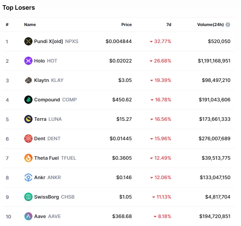Sort by Name column header
The image size is (241, 226).
tap(30, 25)
